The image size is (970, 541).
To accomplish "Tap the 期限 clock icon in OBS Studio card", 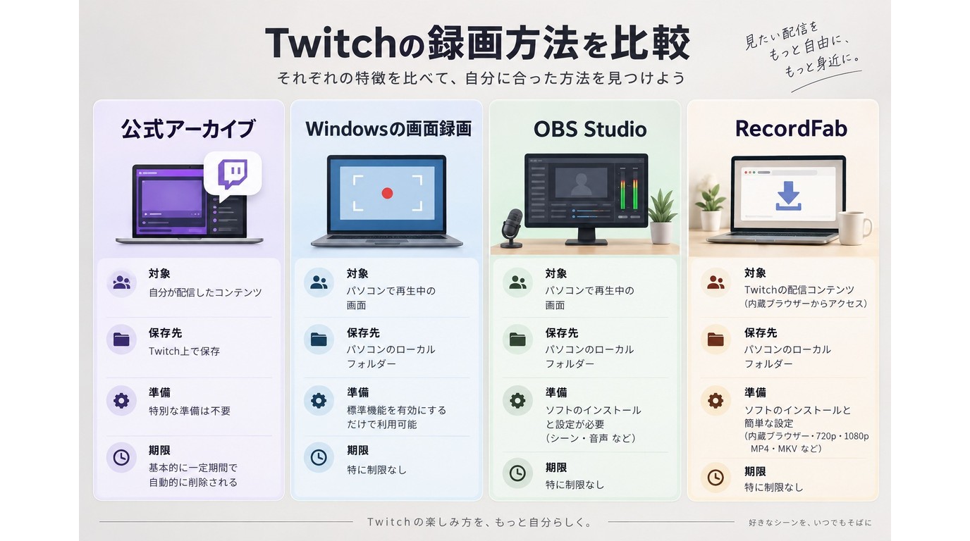I will point(517,473).
